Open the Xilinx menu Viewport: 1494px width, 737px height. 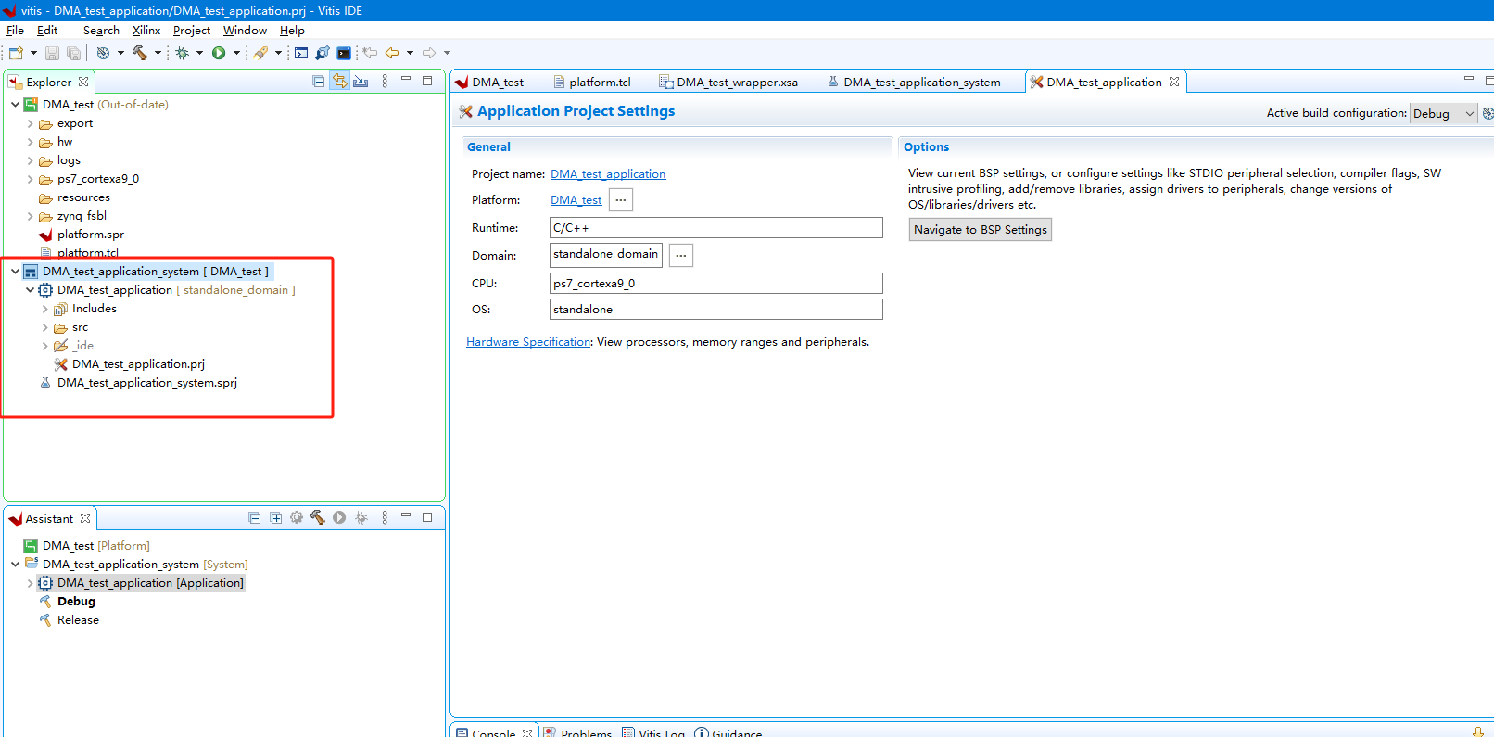tap(146, 31)
